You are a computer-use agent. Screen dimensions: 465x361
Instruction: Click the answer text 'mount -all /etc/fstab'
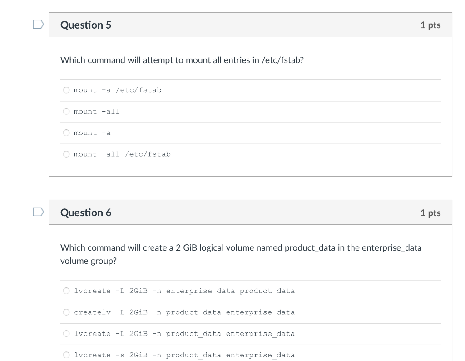click(122, 154)
